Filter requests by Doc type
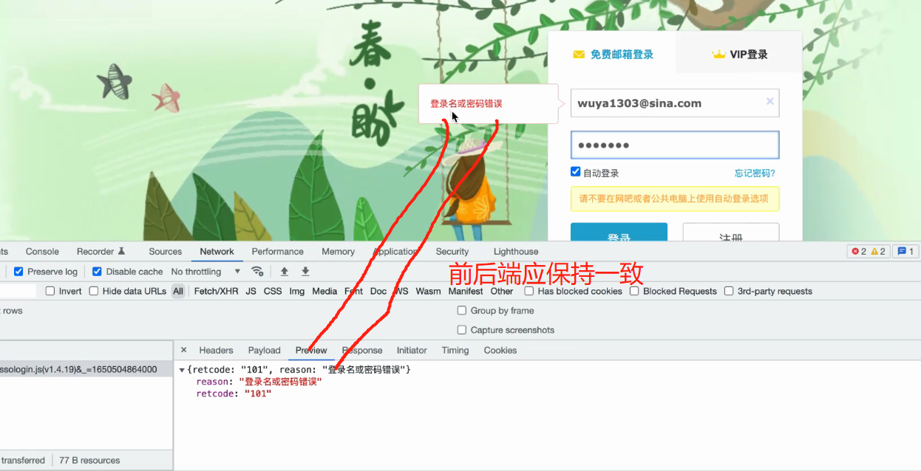921x471 pixels. (x=378, y=291)
